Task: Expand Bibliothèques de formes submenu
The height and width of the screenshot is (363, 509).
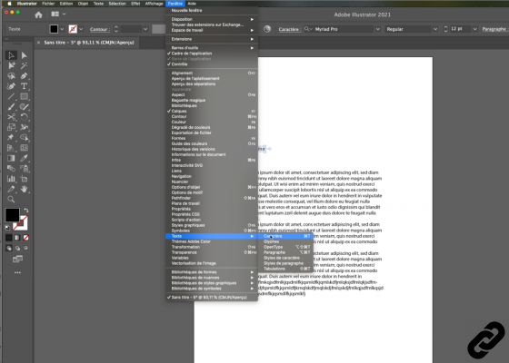Action: (212, 272)
